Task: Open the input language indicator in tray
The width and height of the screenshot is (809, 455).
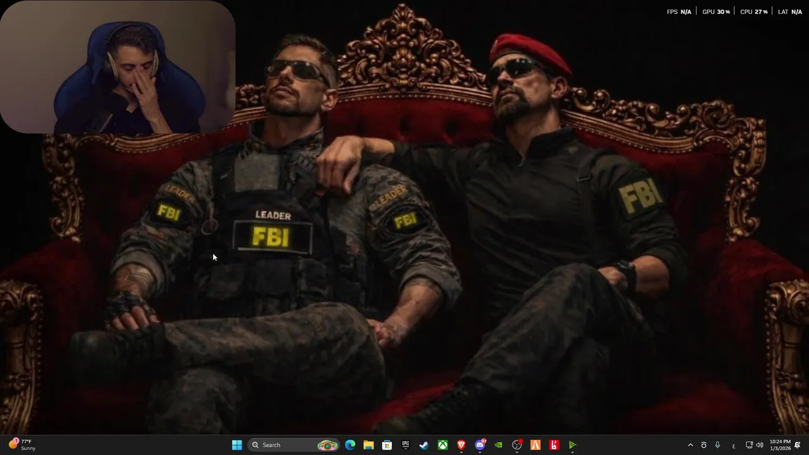Action: pos(734,446)
